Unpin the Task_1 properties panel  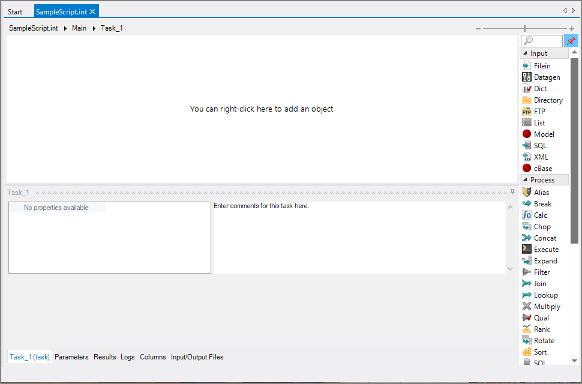tap(512, 191)
